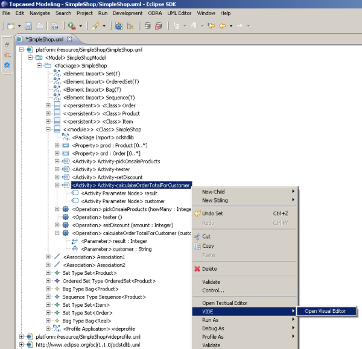Click the videprofile profile application icon
The width and height of the screenshot is (362, 349).
57,329
